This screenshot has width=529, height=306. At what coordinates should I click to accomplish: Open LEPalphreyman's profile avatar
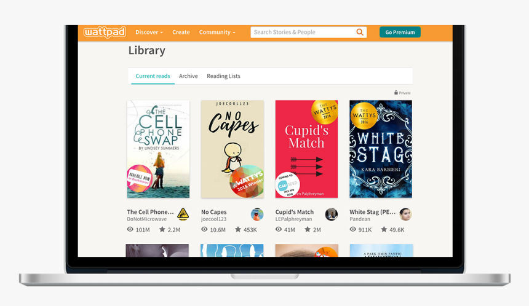coord(332,214)
